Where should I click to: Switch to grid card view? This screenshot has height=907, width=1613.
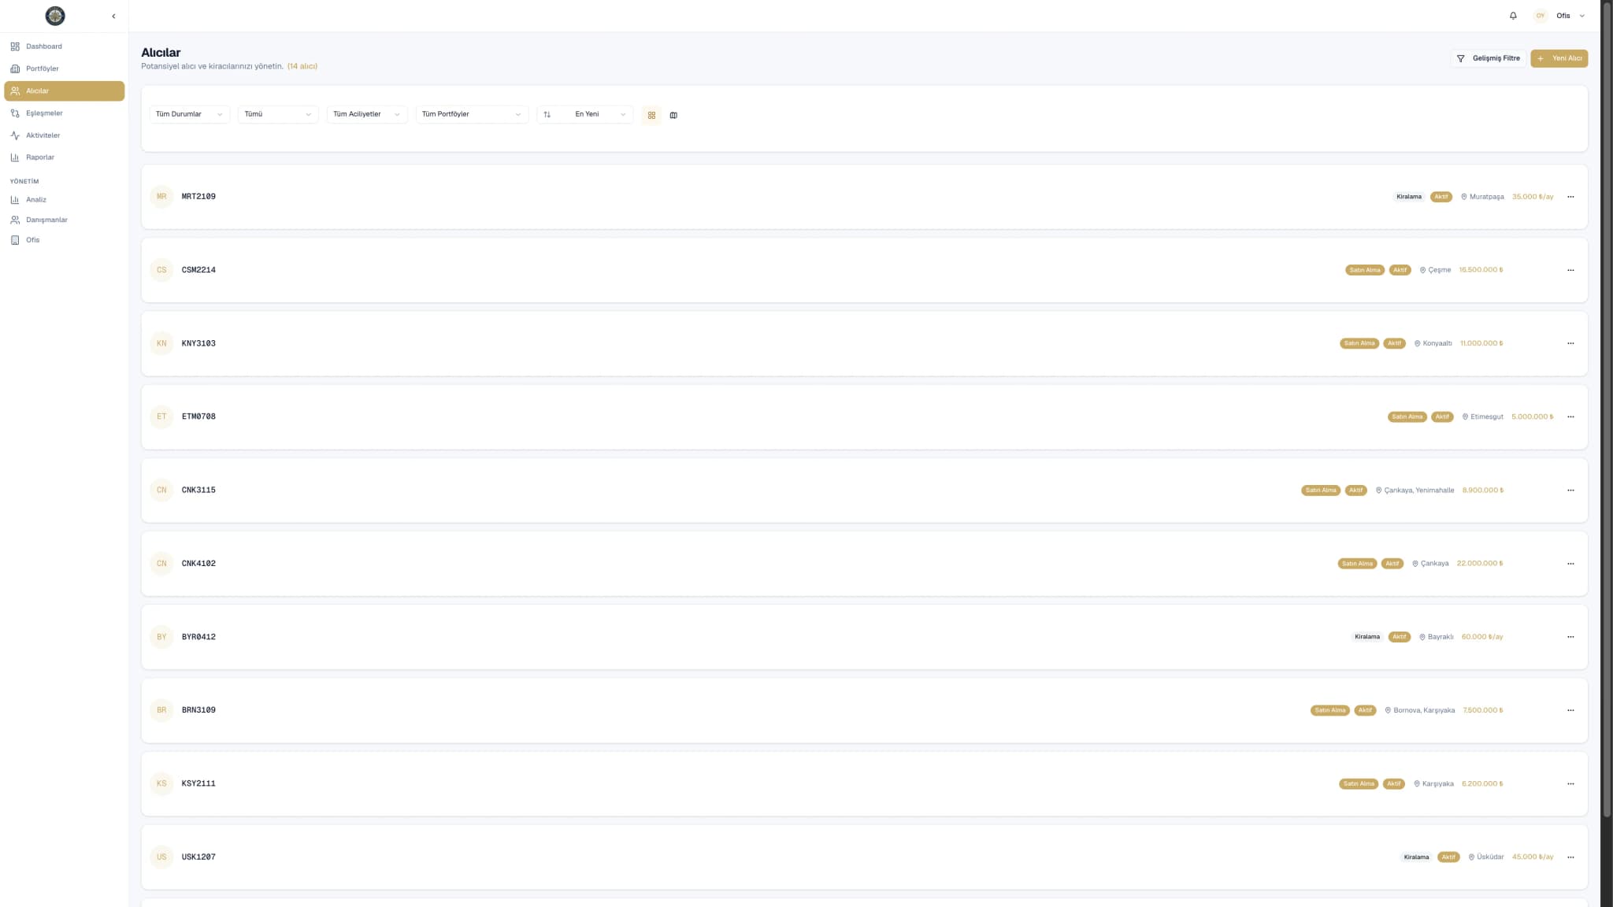(x=651, y=115)
